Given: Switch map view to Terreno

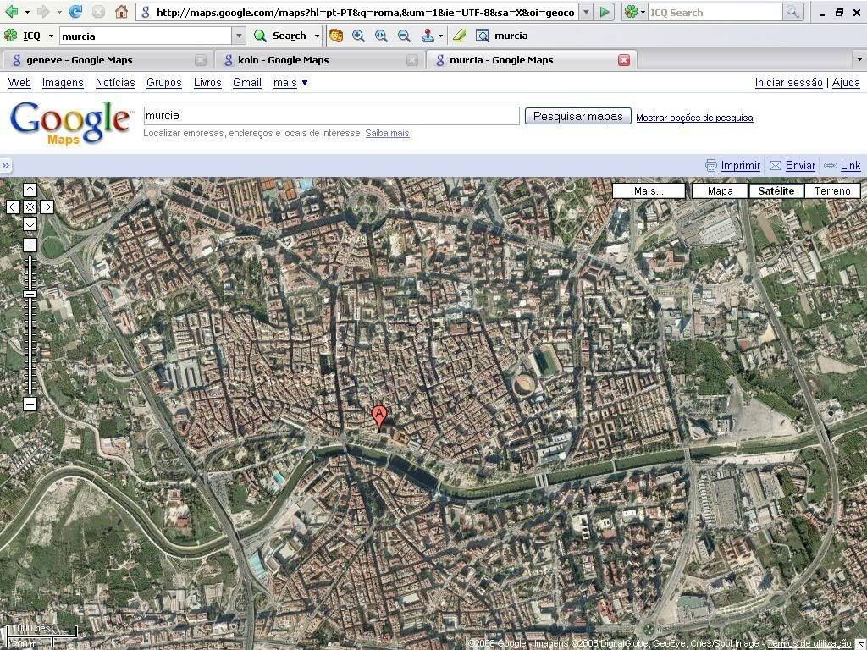Looking at the screenshot, I should tap(832, 190).
